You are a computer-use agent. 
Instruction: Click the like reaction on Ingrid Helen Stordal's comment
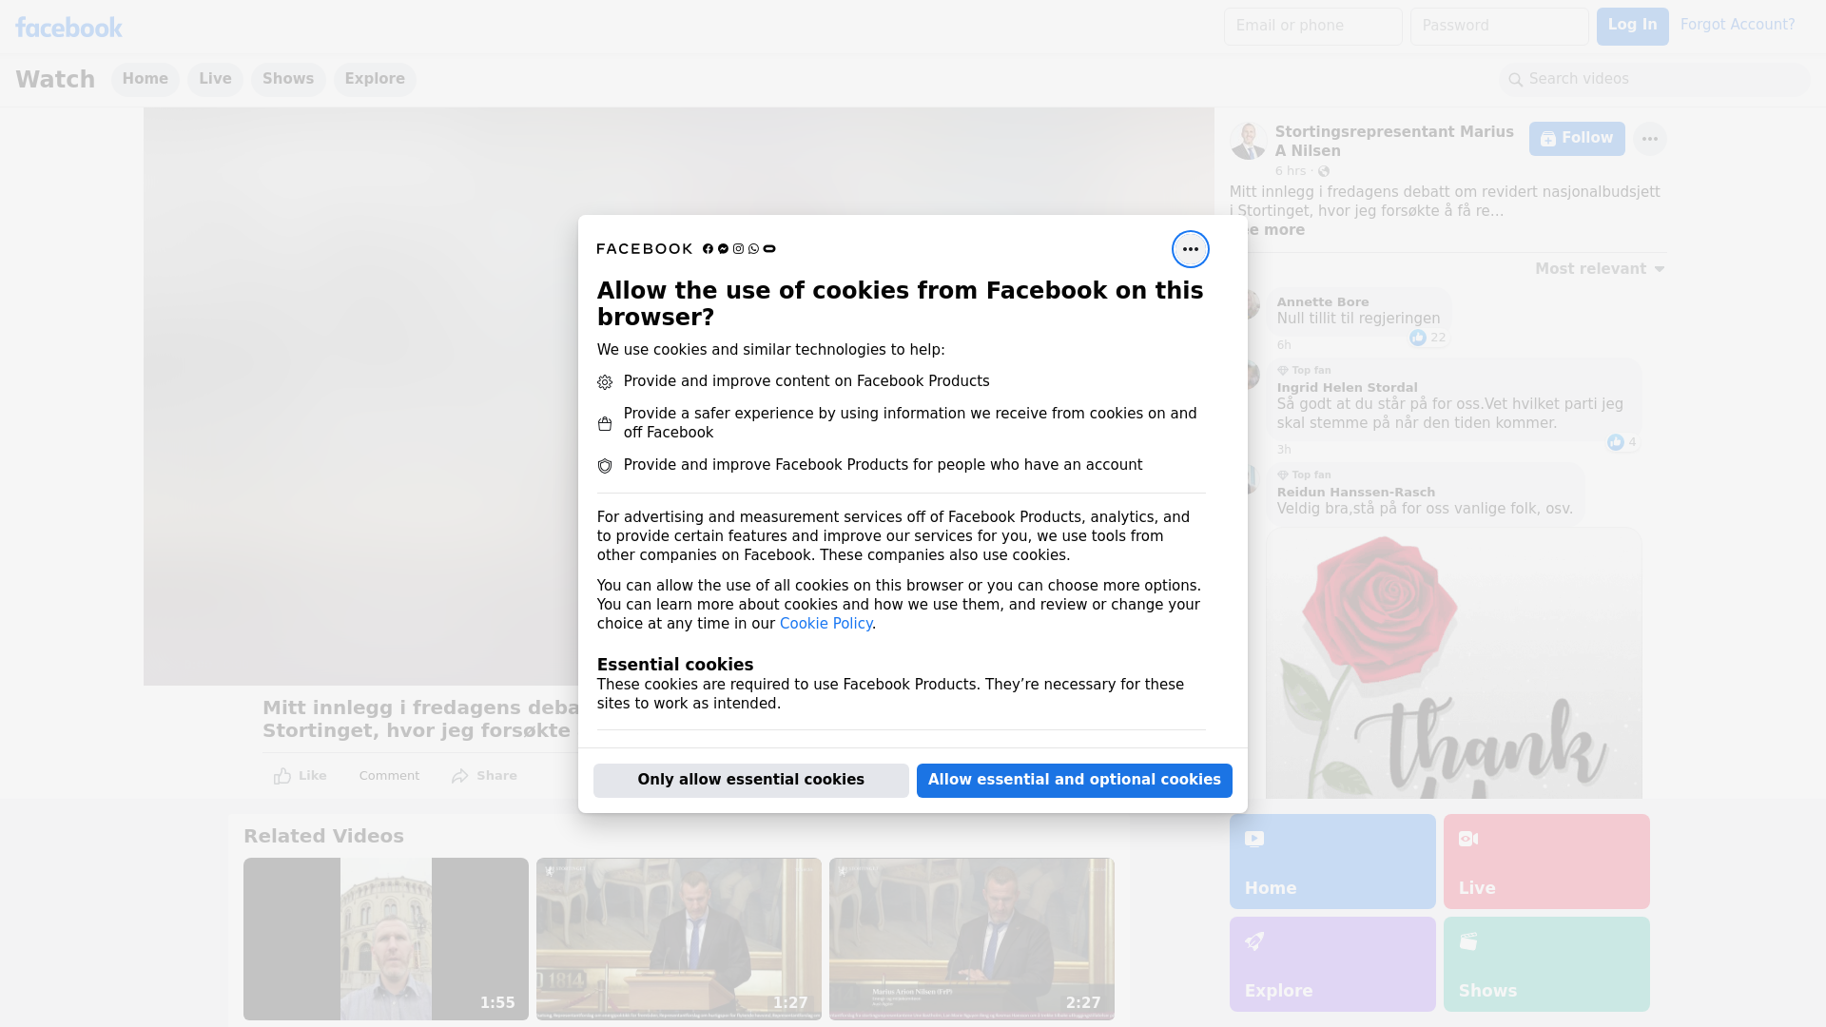coord(1616,442)
